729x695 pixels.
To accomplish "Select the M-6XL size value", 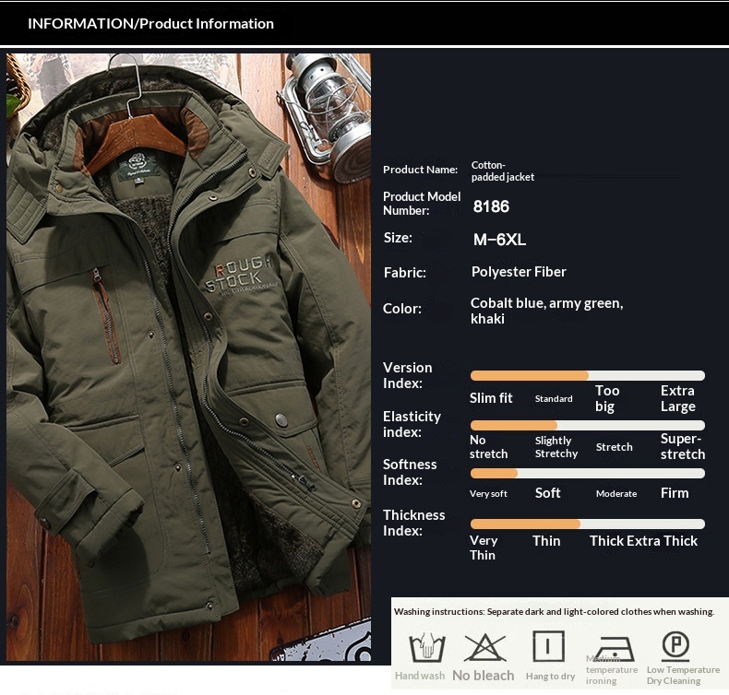I will pos(499,240).
